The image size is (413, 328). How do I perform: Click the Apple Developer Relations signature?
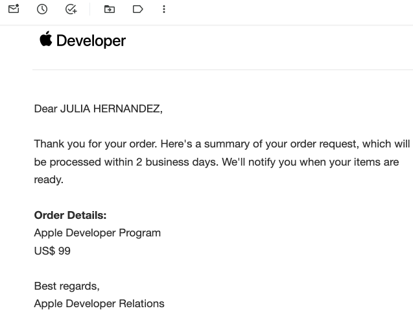pos(99,303)
